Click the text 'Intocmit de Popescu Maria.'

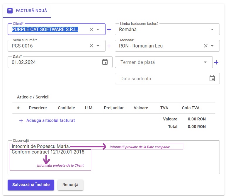point(41,146)
